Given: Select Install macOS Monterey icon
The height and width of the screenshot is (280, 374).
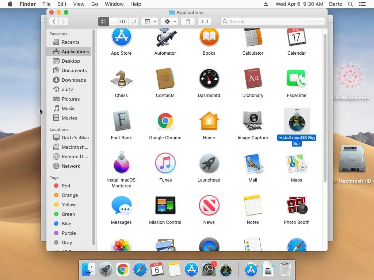Looking at the screenshot, I should point(121,163).
